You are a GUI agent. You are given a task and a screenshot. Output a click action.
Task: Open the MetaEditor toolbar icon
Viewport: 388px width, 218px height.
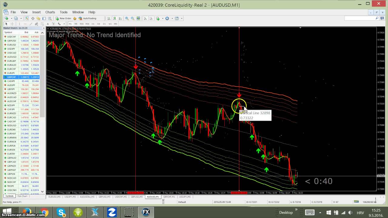(x=75, y=18)
